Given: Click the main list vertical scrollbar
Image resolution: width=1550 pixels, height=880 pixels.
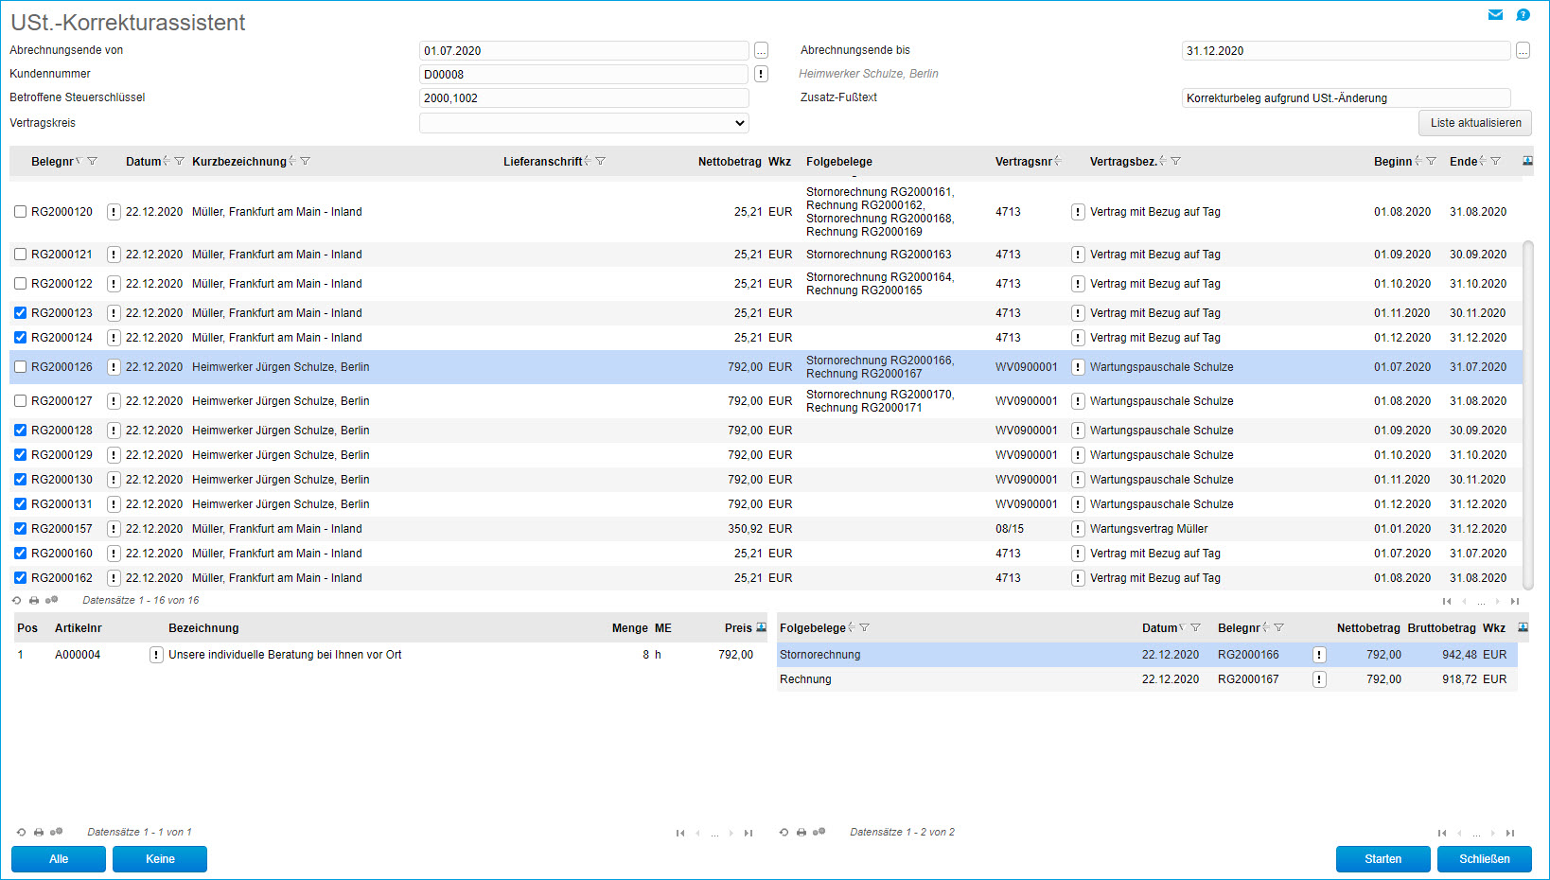Looking at the screenshot, I should pyautogui.click(x=1528, y=414).
